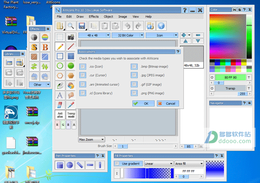Apply the grayscale sphere effect
Image resolution: width=260 pixels, height=183 pixels.
(x=34, y=38)
